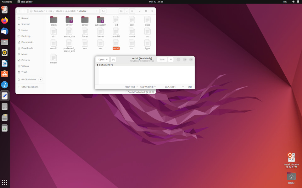Open Ln 1, Col 1 position dropdown
Screen dimensions: 302x188
pyautogui.click(x=174, y=87)
